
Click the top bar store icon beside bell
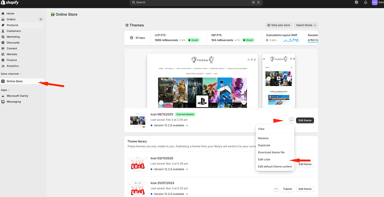click(x=356, y=2)
